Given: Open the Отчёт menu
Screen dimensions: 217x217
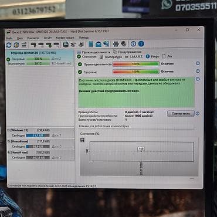Looking at the screenshot, I should (x=48, y=38).
